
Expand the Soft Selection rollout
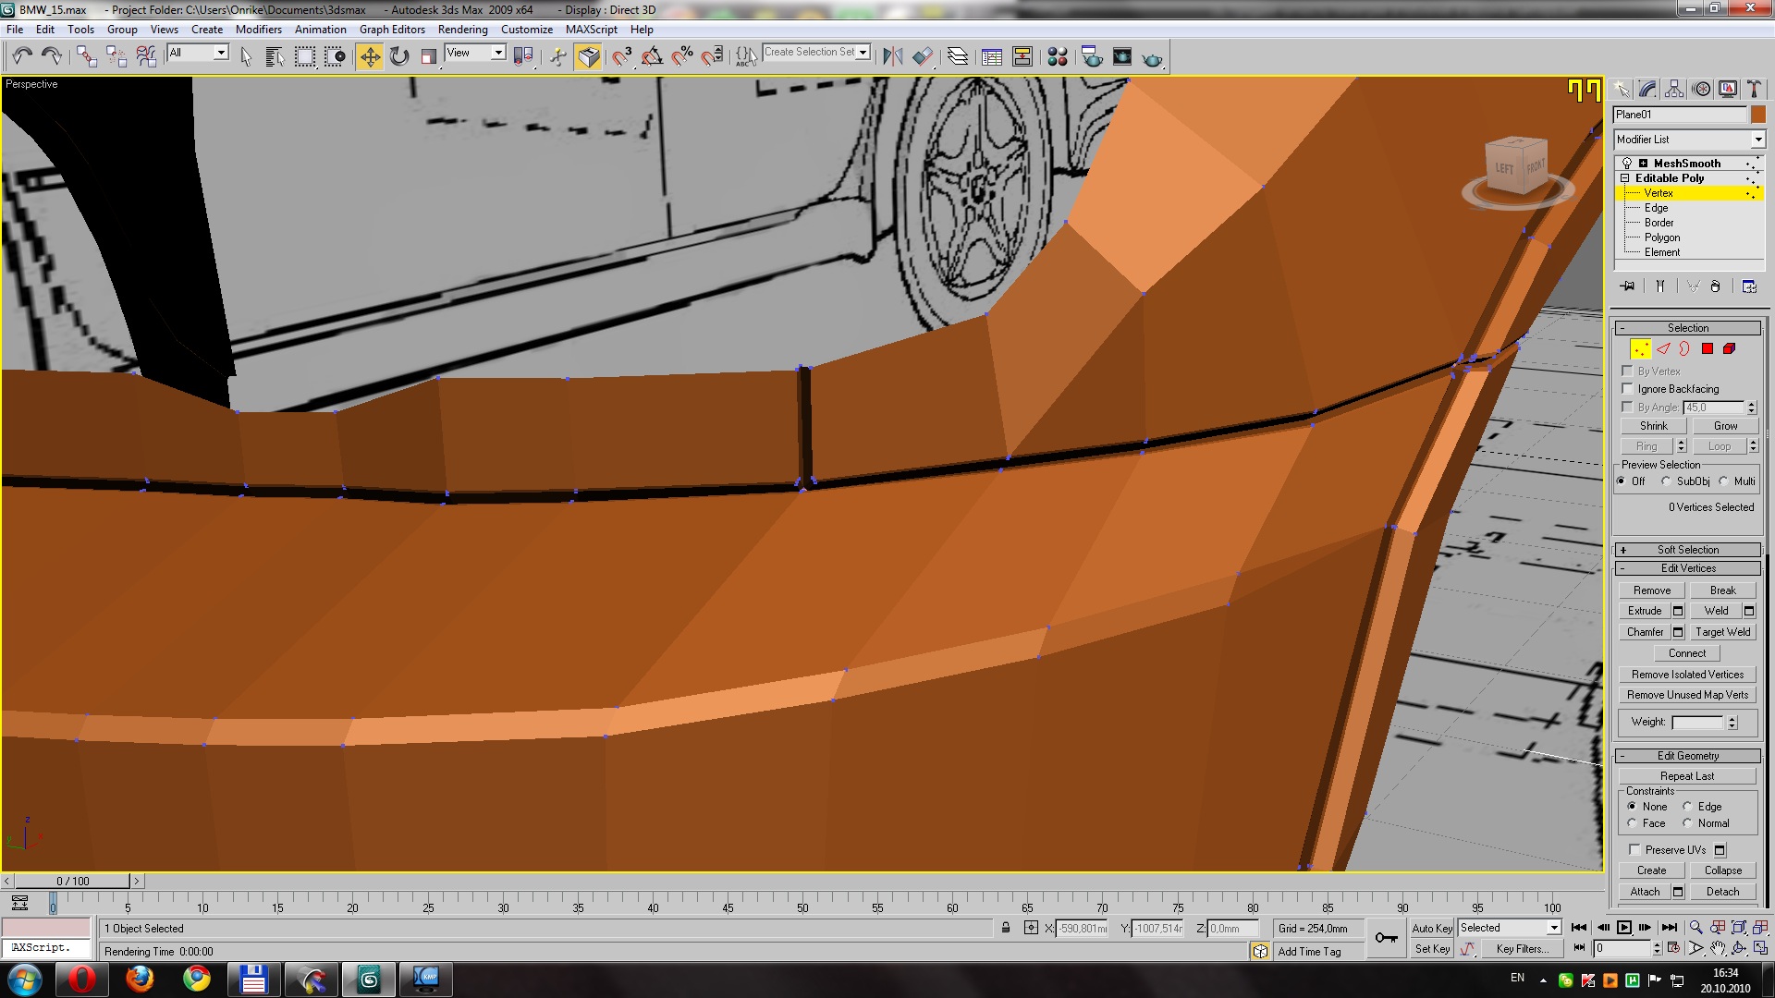(1687, 550)
